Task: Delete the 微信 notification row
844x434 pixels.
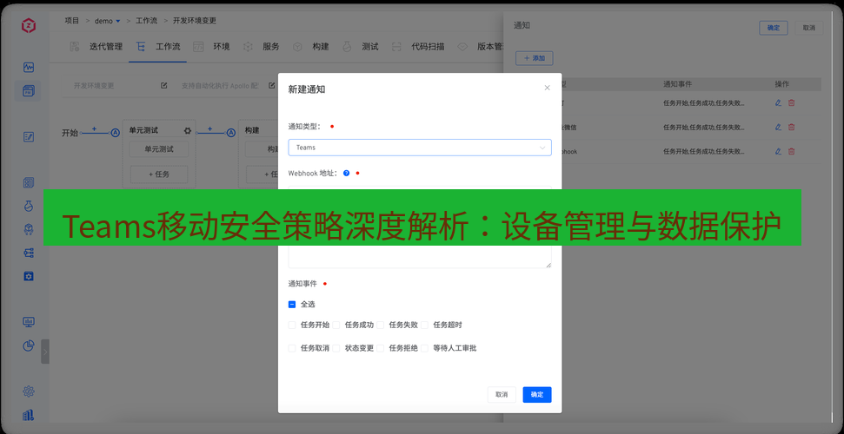Action: 791,127
